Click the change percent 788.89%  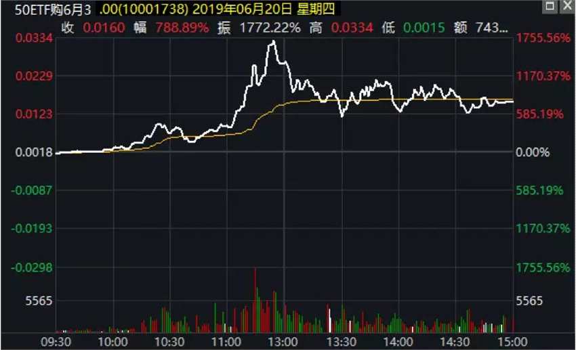pyautogui.click(x=182, y=28)
